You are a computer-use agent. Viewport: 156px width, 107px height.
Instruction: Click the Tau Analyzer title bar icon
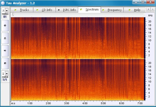click(x=3, y=3)
